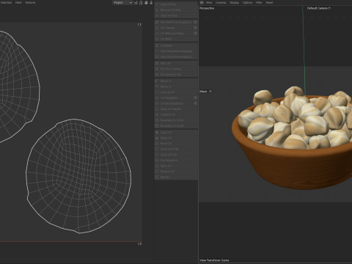Run the UV Unwrap command
Viewport: 352px width, 264px height.
[174, 28]
